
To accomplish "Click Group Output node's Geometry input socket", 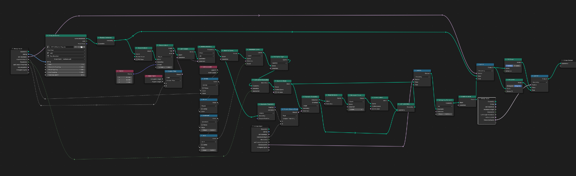I will (560, 63).
